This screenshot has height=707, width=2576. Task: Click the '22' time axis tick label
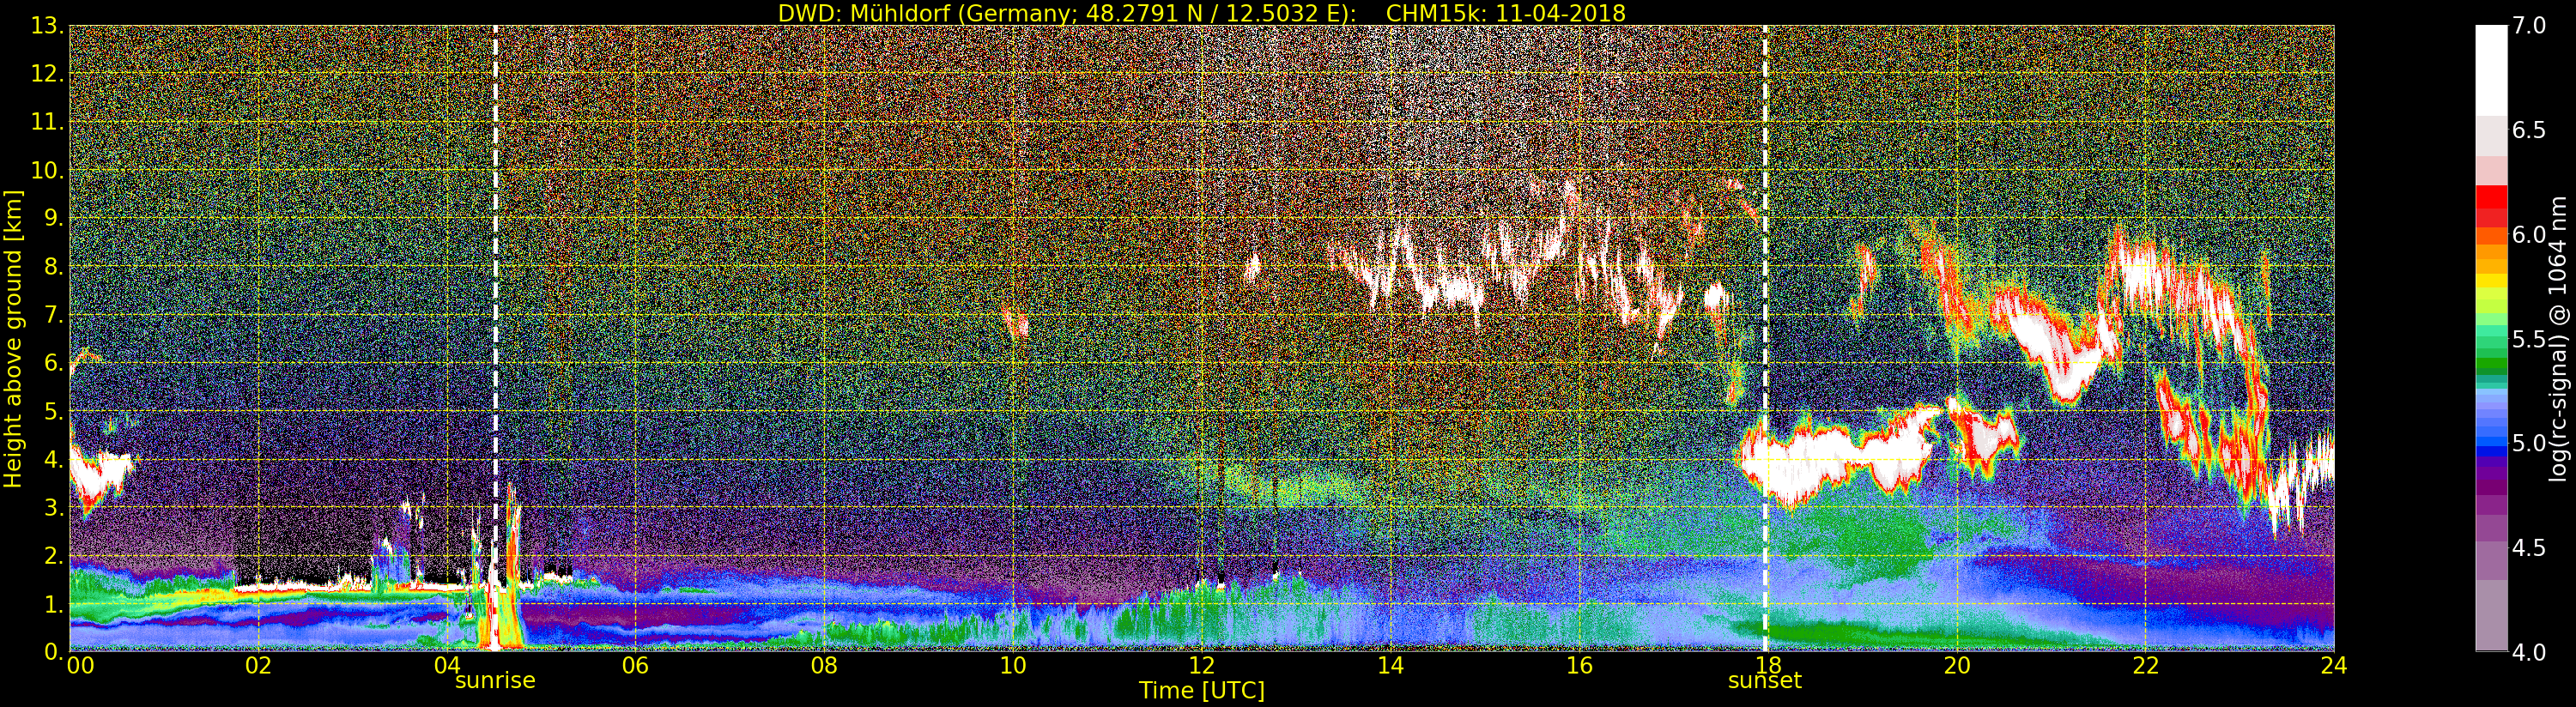(2145, 665)
